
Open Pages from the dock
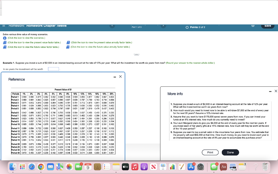pos(181,167)
